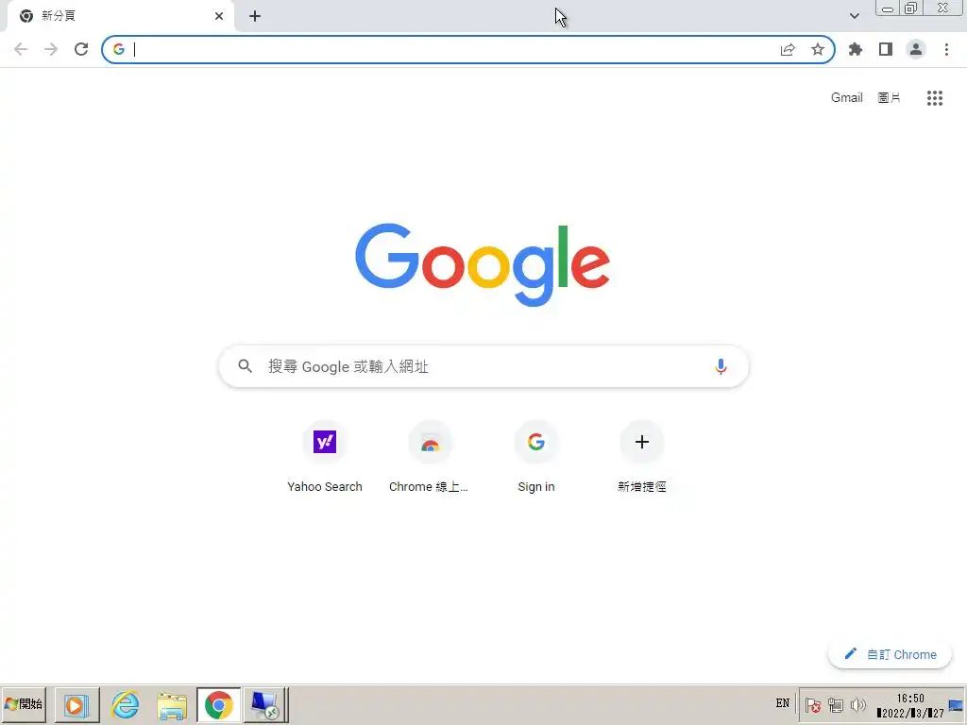Open the profile avatar menu
The height and width of the screenshot is (725, 967).
point(916,49)
